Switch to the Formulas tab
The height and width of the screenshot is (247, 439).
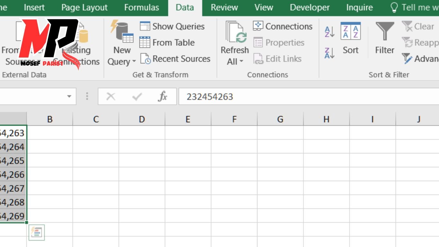click(141, 7)
